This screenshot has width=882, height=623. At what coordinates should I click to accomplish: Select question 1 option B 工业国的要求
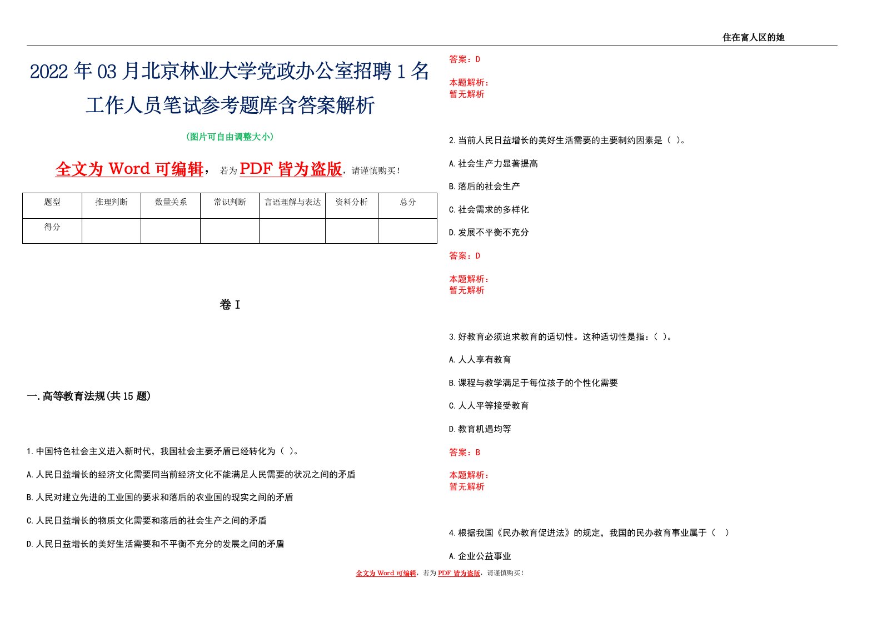point(160,498)
